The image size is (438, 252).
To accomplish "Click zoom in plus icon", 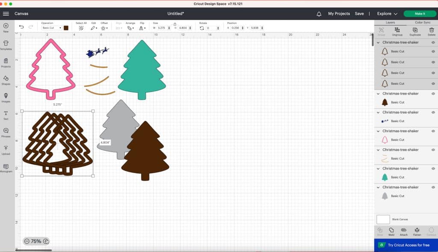I will tap(46, 241).
